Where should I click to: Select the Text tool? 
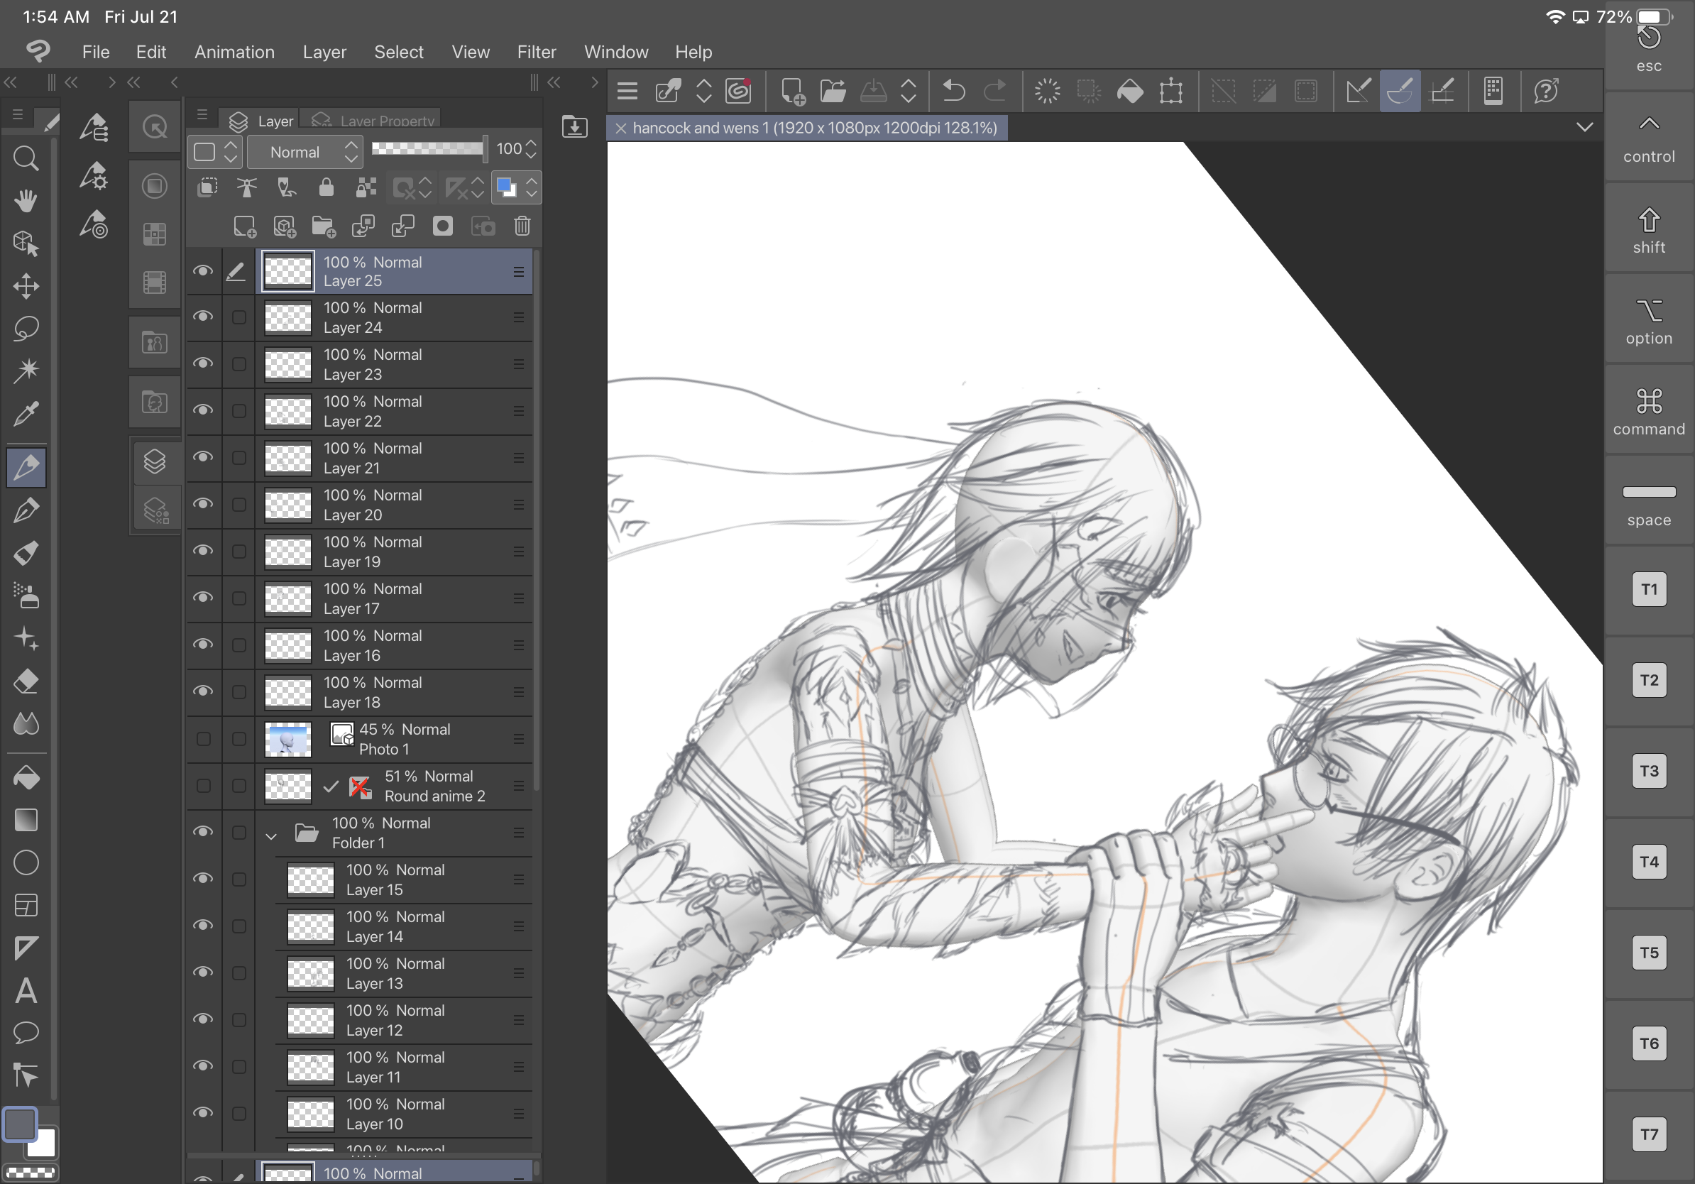tap(26, 991)
